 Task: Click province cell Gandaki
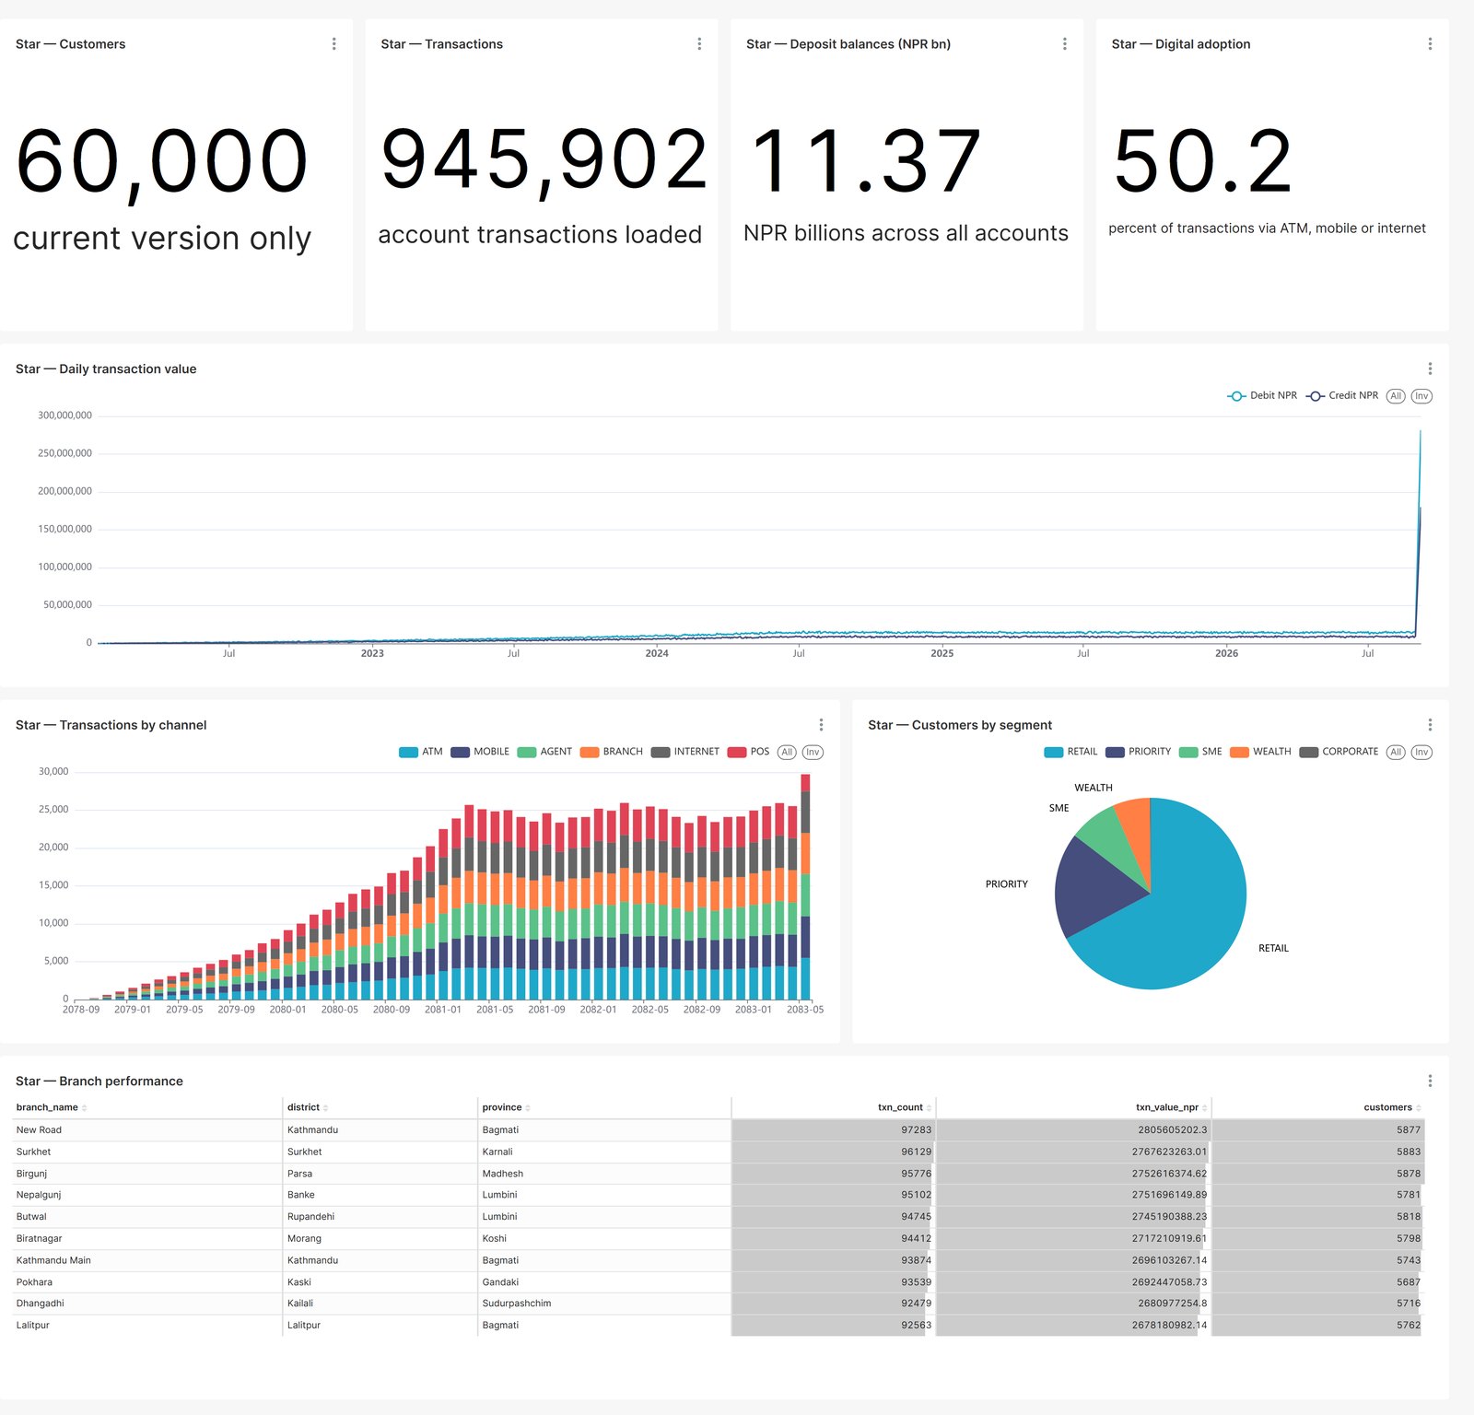(604, 1282)
